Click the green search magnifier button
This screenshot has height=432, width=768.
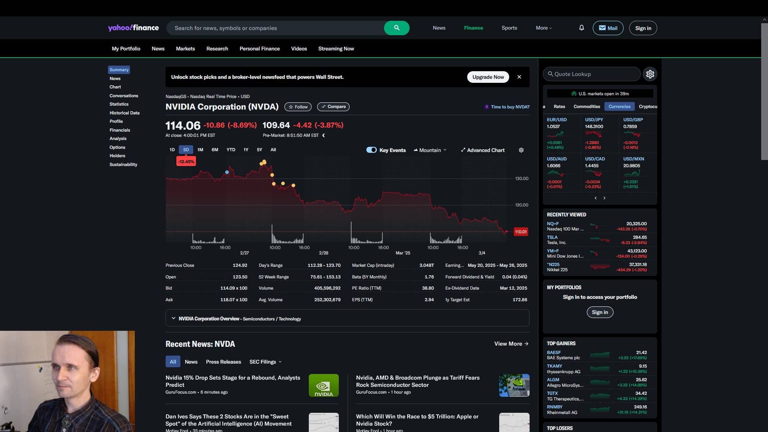pyautogui.click(x=396, y=28)
